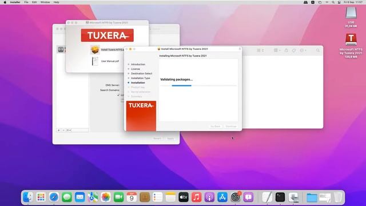Viewport: 366px width, 206px height.
Task: Select the License step in the installer sidebar
Action: pyautogui.click(x=136, y=69)
